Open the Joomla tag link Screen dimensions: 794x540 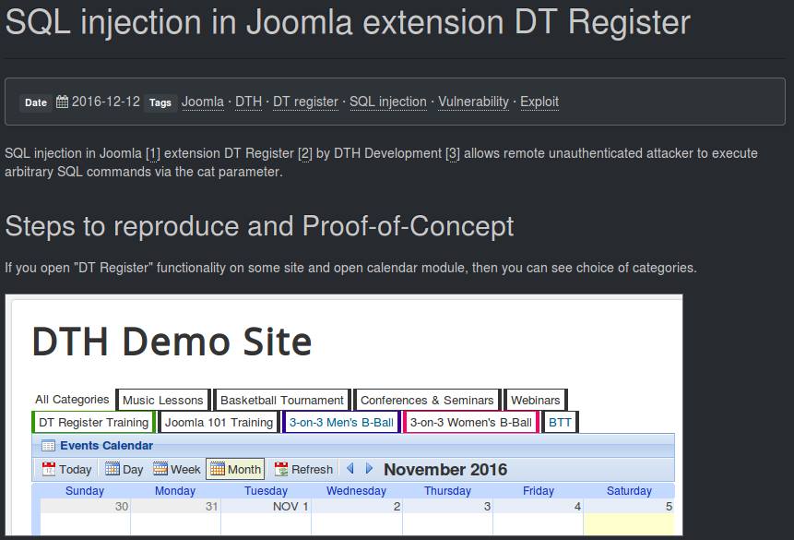click(x=203, y=102)
